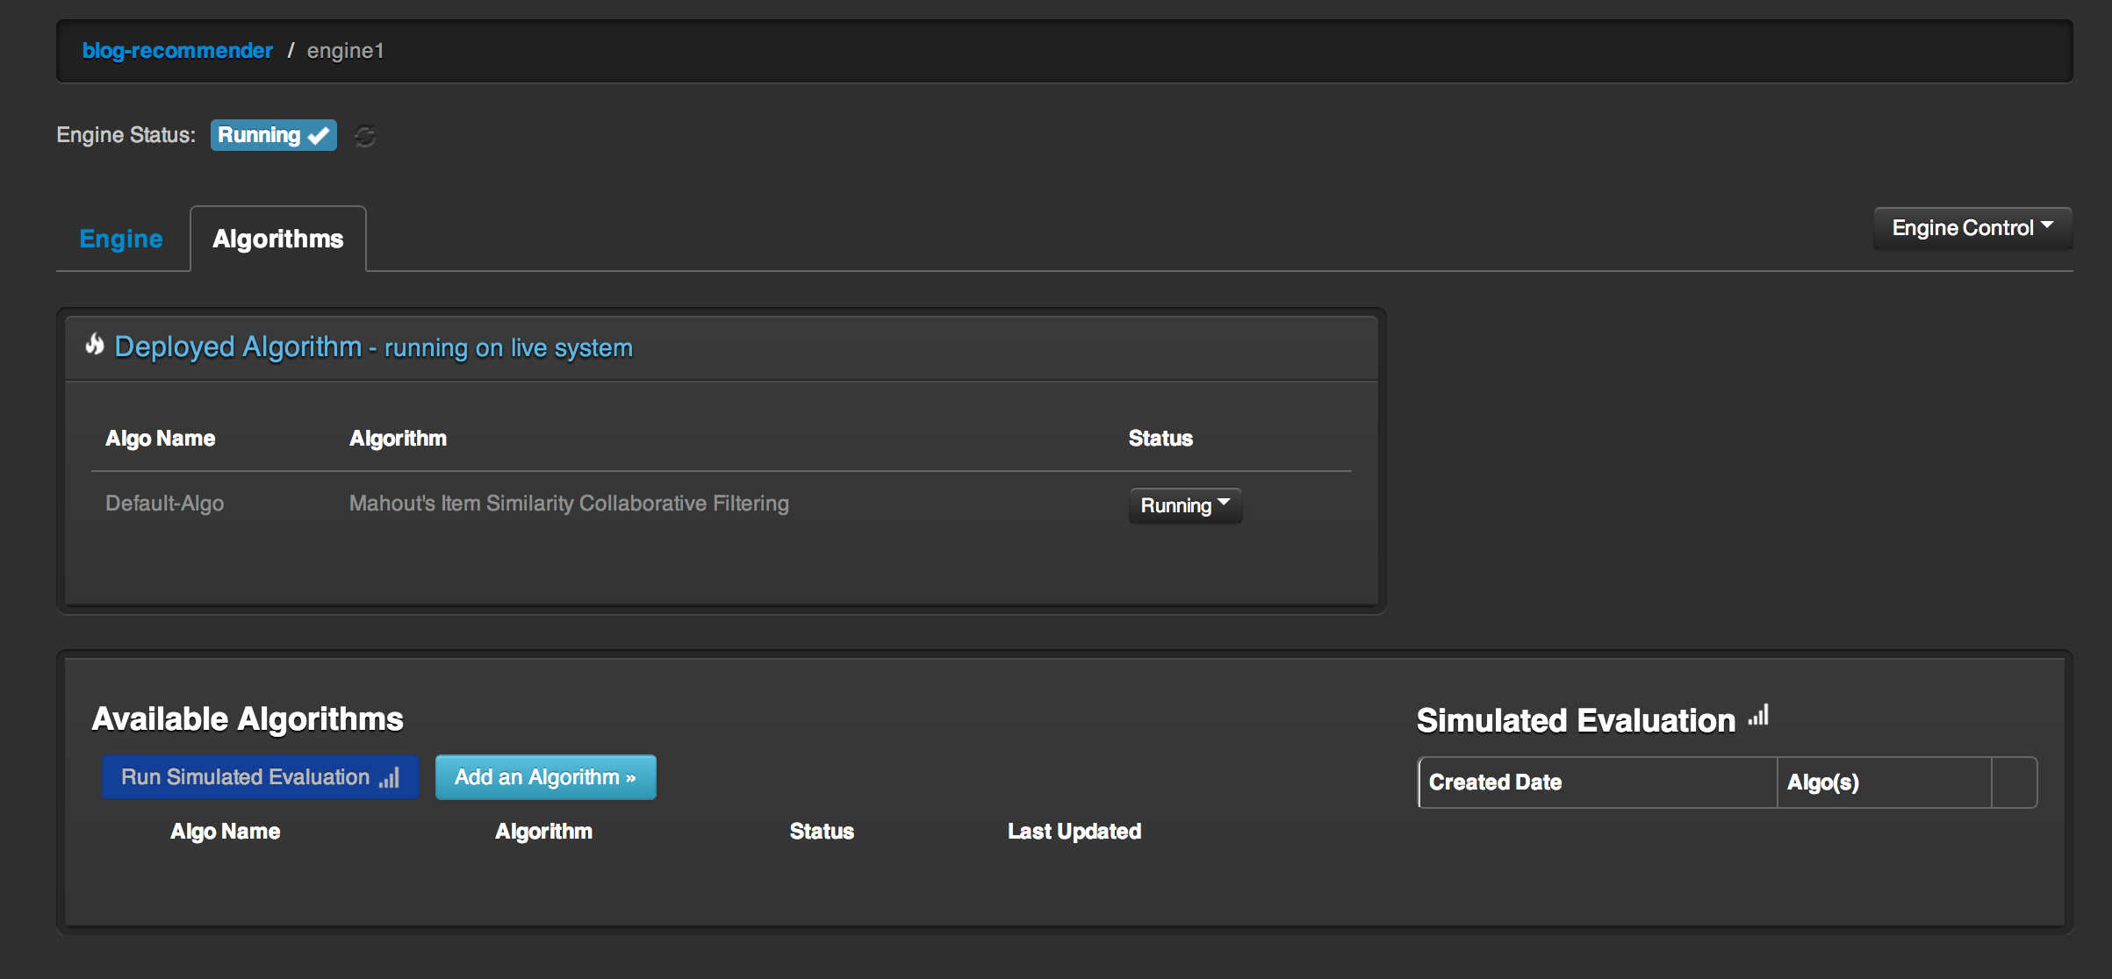
Task: Click Mahout's Item Similarity Collaborative Filtering text
Action: 569,504
